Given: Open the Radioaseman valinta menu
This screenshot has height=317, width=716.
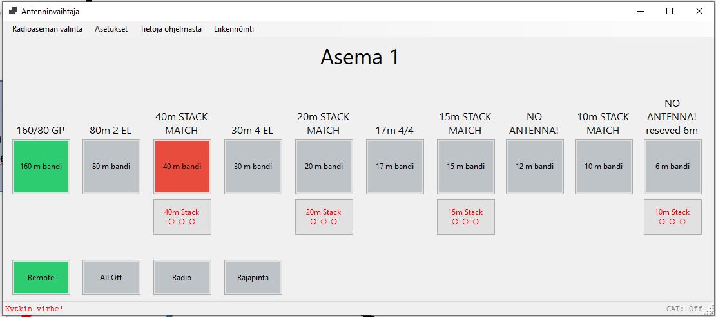Looking at the screenshot, I should point(48,29).
